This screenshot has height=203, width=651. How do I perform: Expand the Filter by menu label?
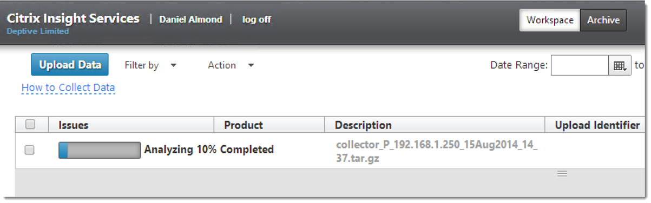click(142, 65)
